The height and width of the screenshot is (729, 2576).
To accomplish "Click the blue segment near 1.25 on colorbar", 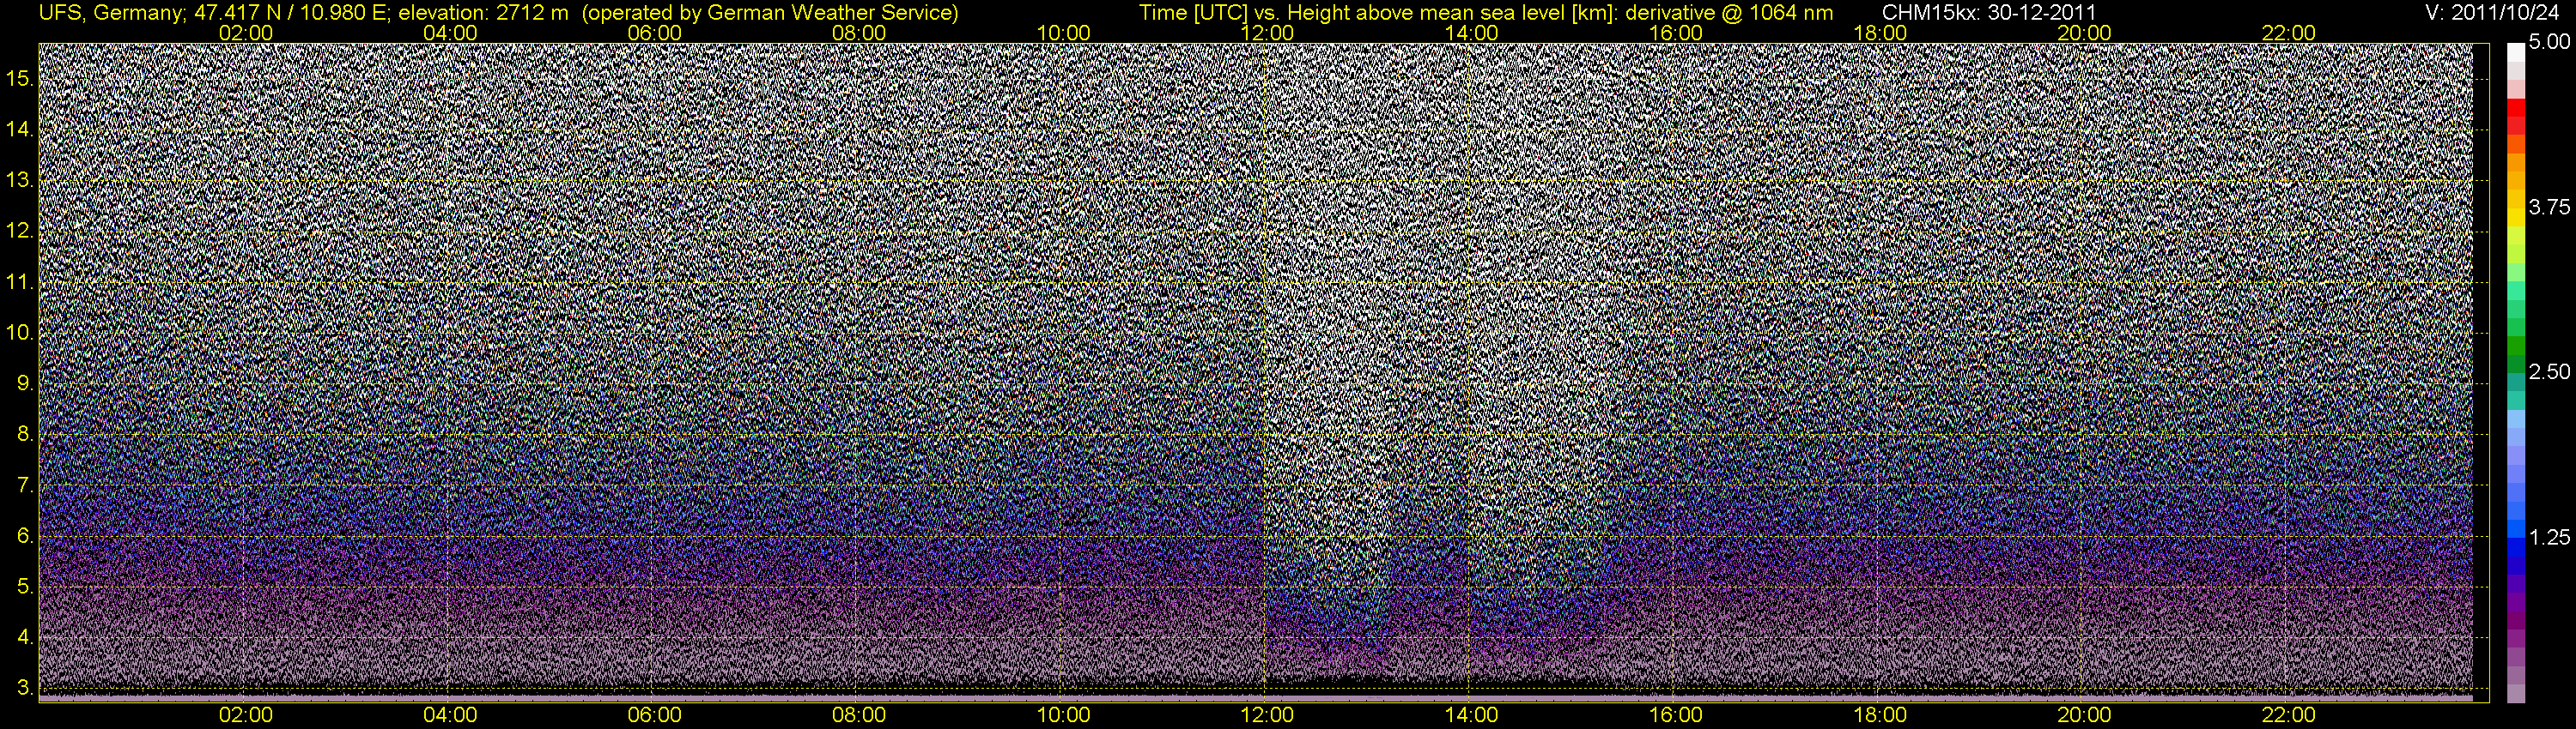I will pyautogui.click(x=2516, y=545).
